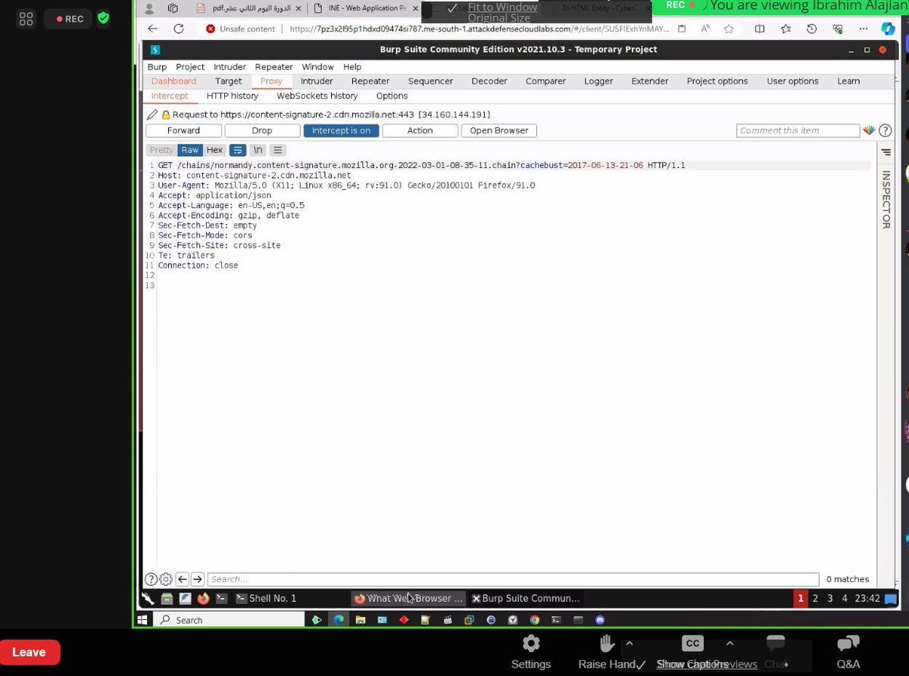This screenshot has width=909, height=676.
Task: Click the Open Browser button
Action: pyautogui.click(x=498, y=129)
